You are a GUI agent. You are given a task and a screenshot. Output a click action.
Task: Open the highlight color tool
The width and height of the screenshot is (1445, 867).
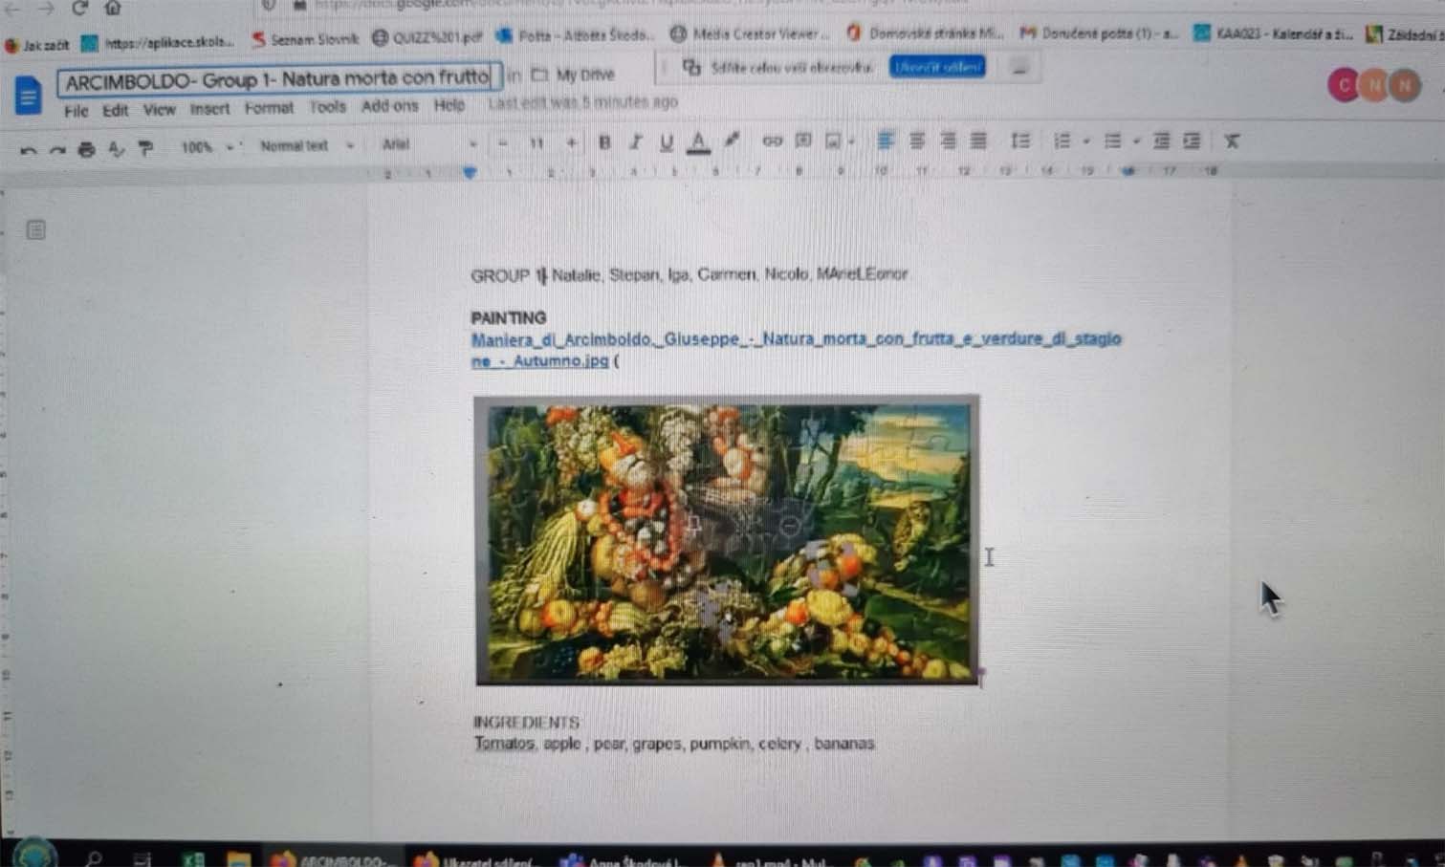point(732,141)
